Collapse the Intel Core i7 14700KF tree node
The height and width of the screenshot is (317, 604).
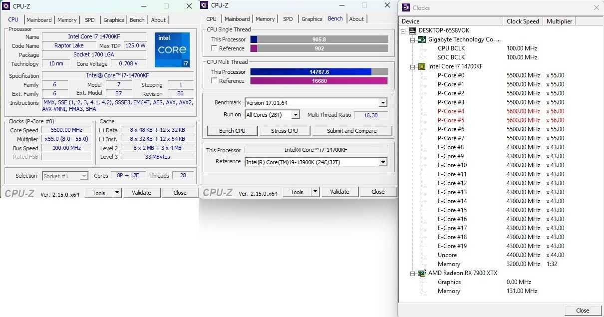[413, 66]
